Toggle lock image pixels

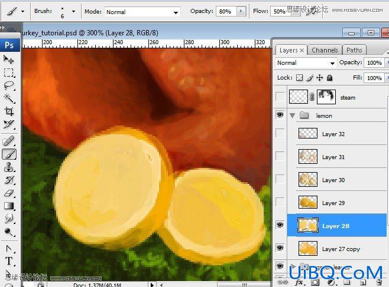310,78
